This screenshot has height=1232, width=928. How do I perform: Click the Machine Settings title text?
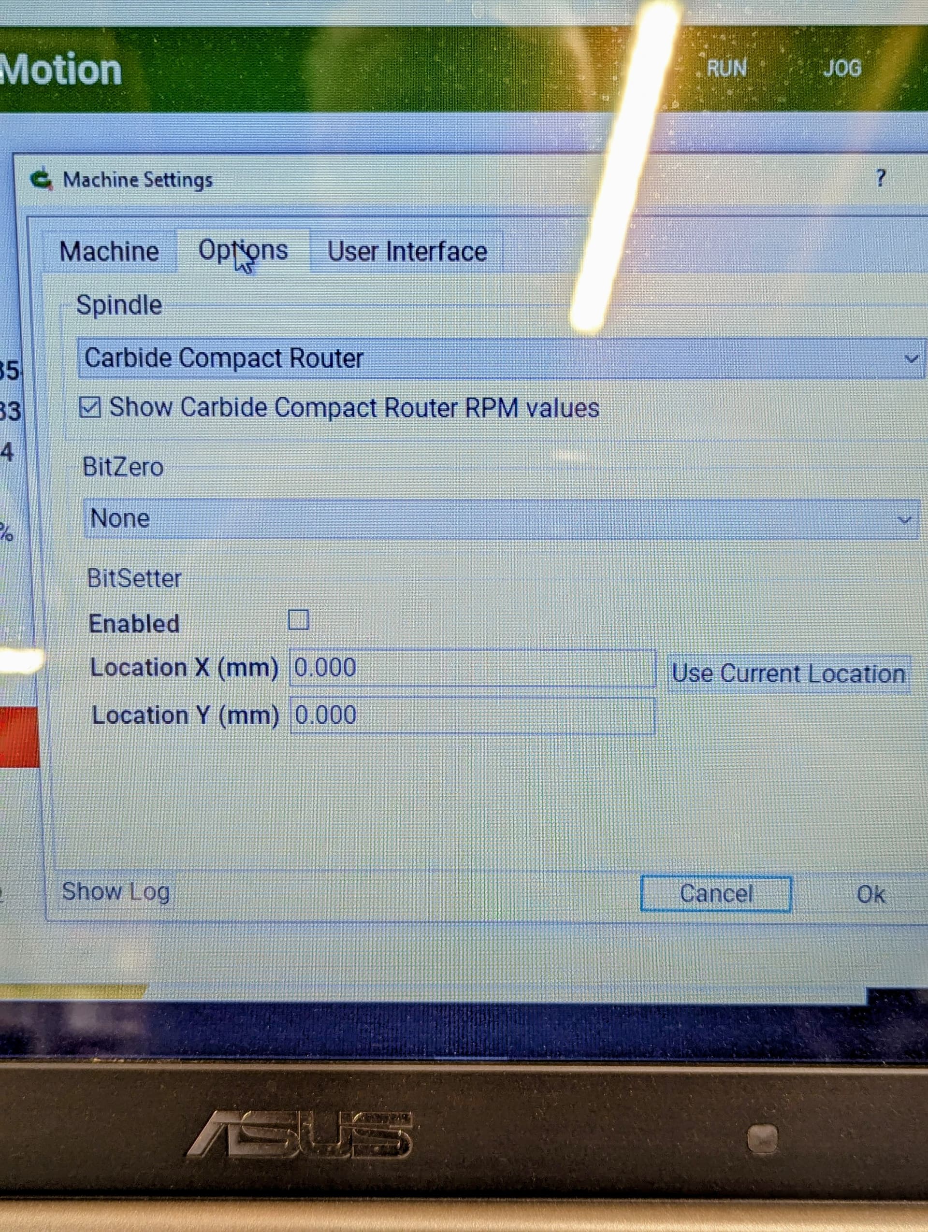138,180
